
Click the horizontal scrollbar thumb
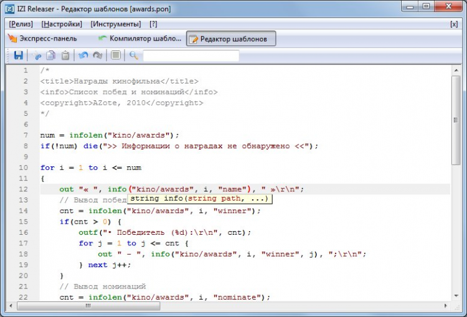pos(88,306)
